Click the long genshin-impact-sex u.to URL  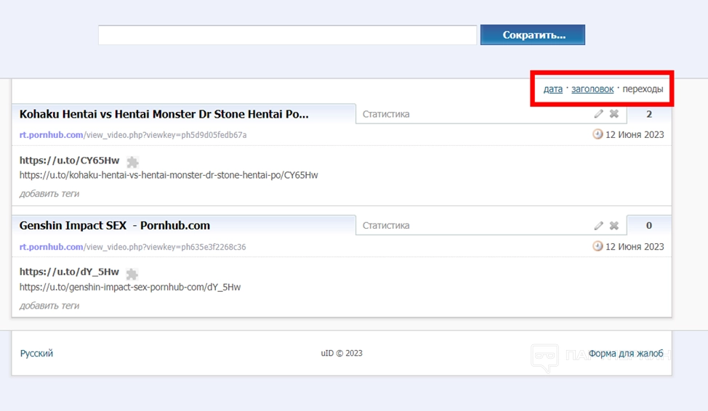click(x=130, y=287)
